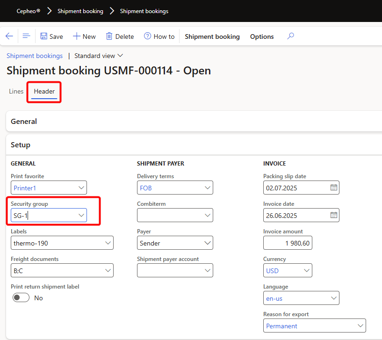Open the Packing slip date calendar

334,188
